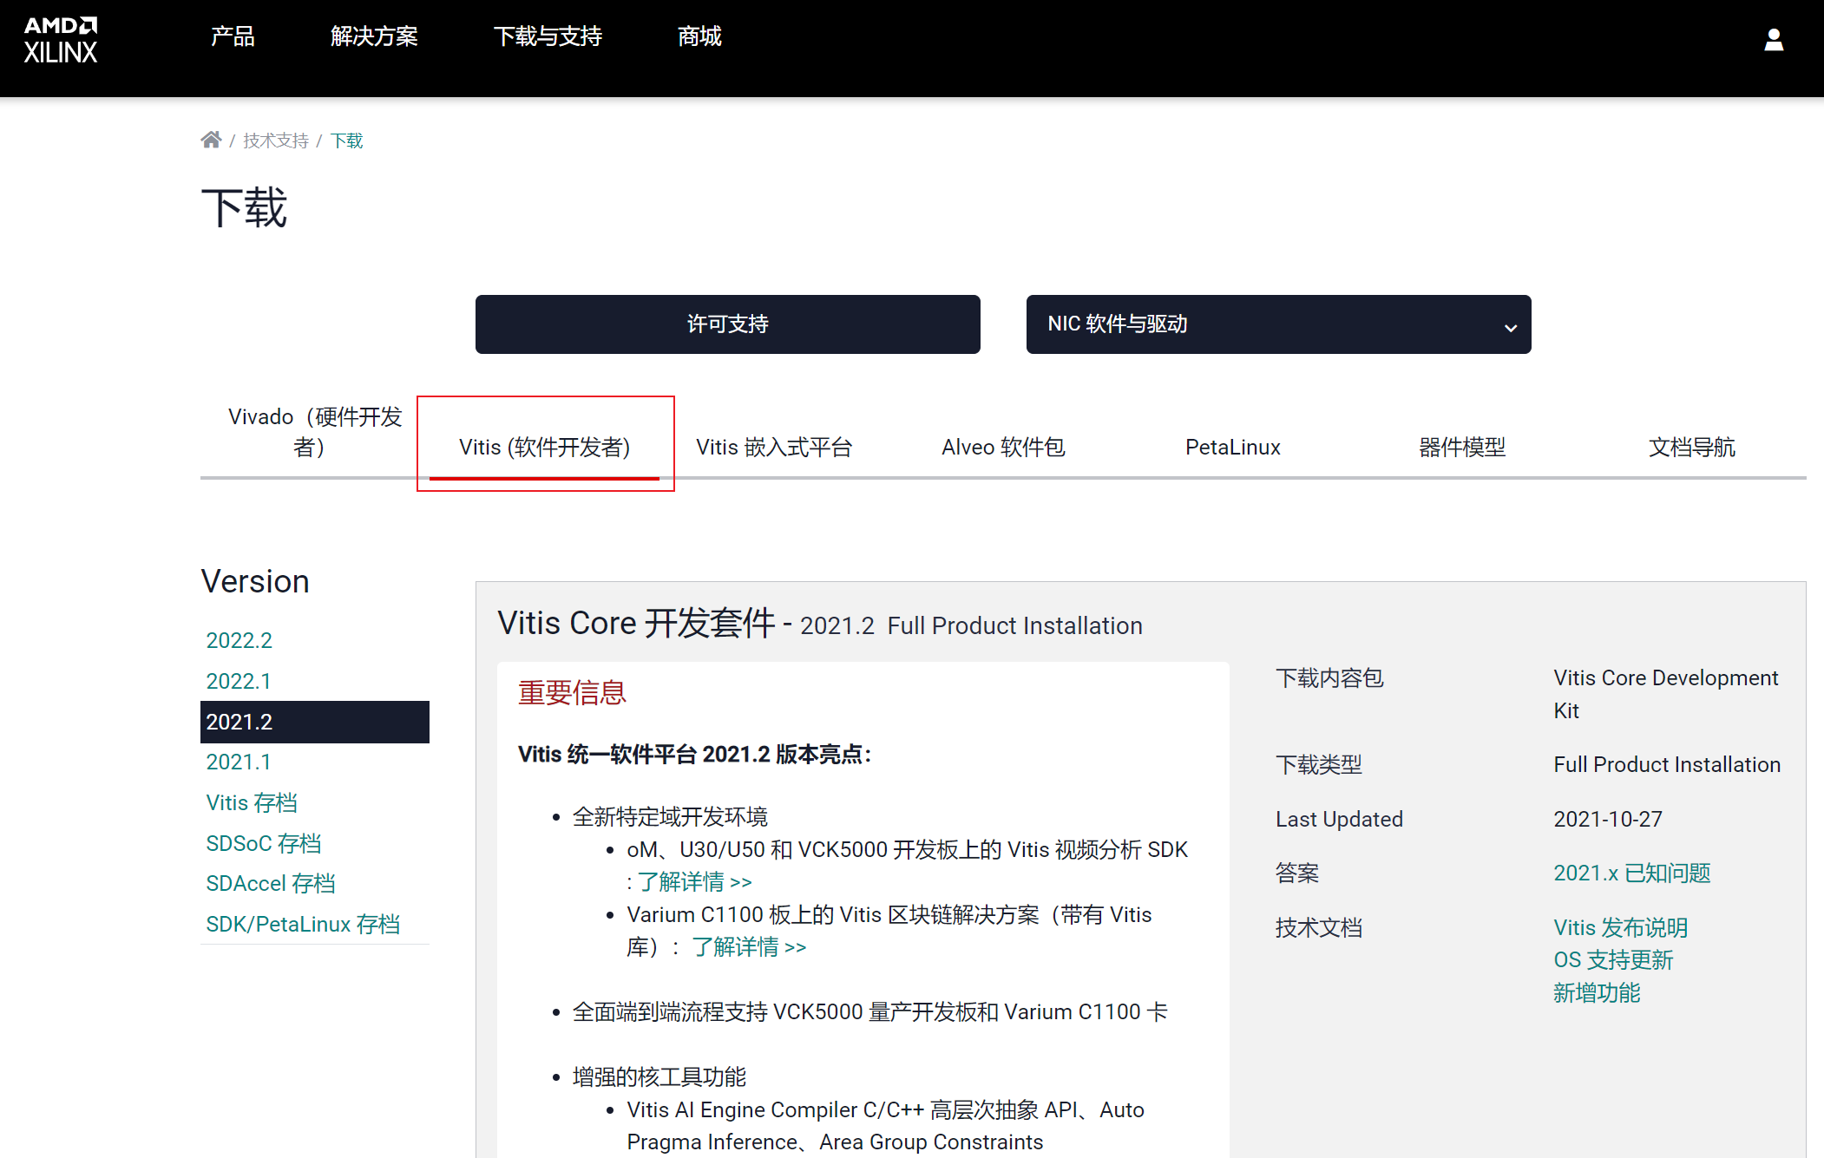Select version 2021.1
This screenshot has width=1824, height=1158.
click(x=239, y=762)
